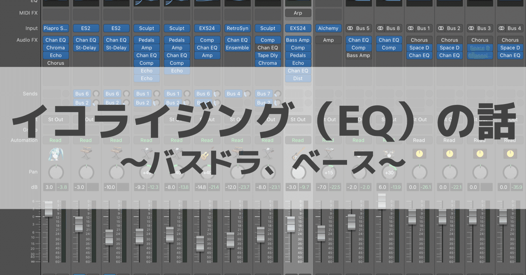Click the MIDI FX row label

28,13
